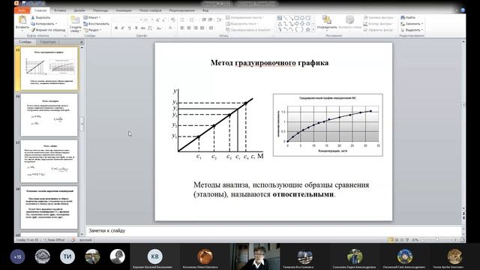Switch to the Показ слайдов ribbon tab
This screenshot has width=480, height=270.
coord(150,10)
